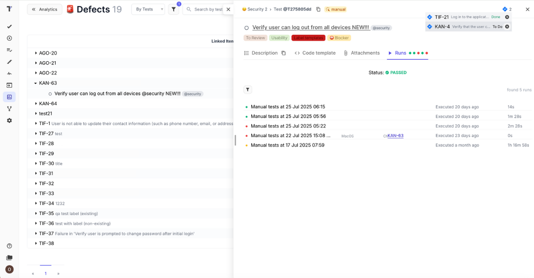
Task: Click the Analytics button at top left
Action: (45, 9)
